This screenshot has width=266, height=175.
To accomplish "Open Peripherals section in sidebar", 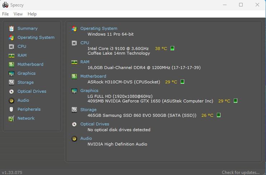I will (29, 109).
